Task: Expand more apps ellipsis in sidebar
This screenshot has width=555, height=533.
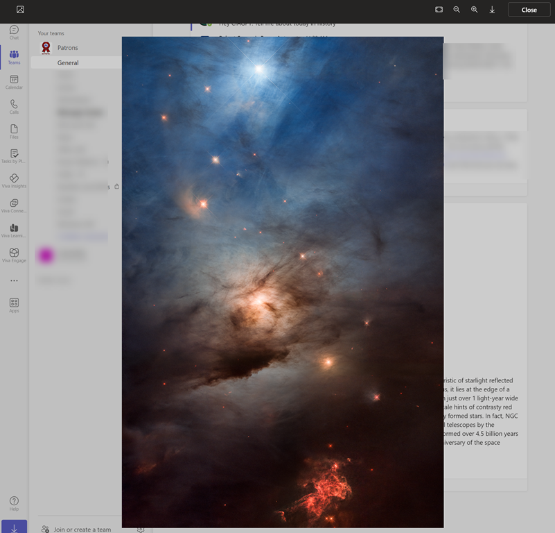Action: (x=14, y=281)
